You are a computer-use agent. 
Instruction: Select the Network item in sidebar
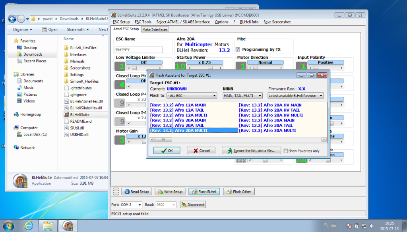click(27, 148)
